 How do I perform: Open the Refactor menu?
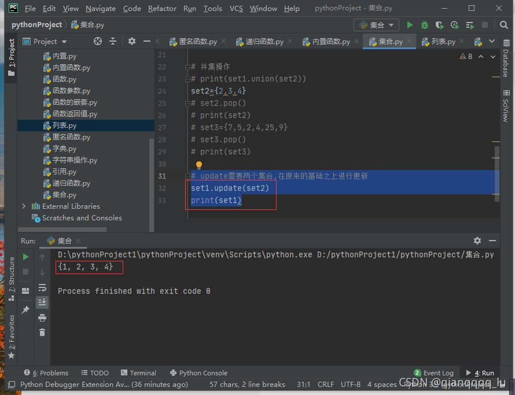[x=162, y=9]
